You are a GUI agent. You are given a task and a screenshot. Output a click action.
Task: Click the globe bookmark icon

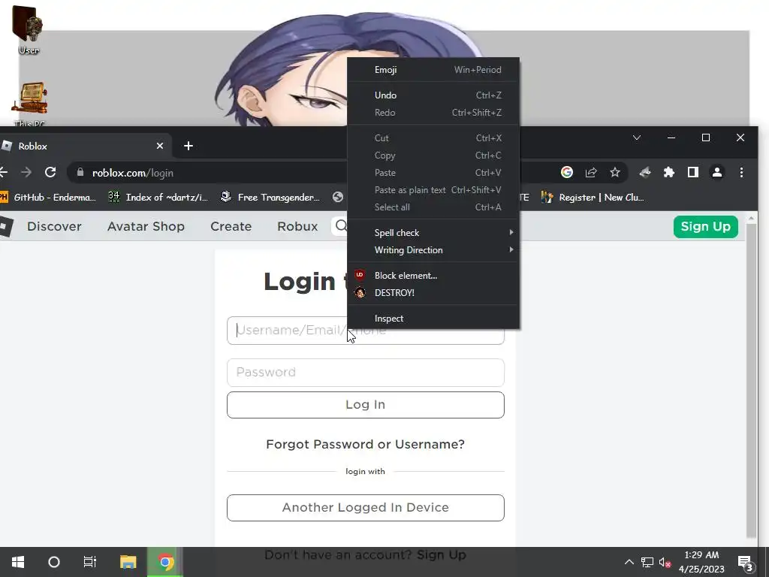pyautogui.click(x=338, y=198)
